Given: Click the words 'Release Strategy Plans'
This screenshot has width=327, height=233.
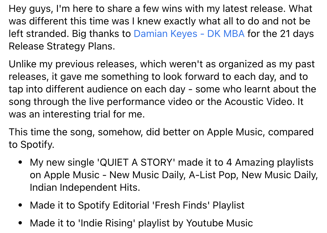Looking at the screenshot, I should [x=62, y=46].
